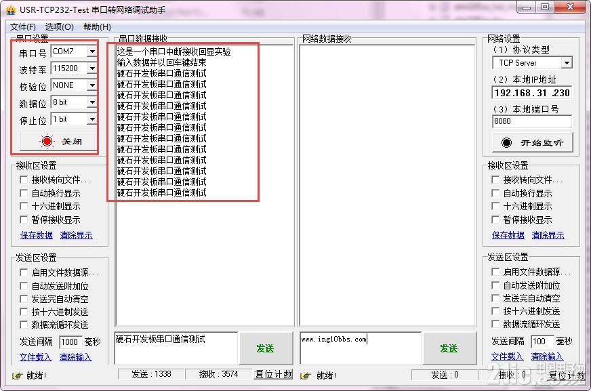
Task: Click the serial 发送：1338 counter
Action: tap(151, 375)
